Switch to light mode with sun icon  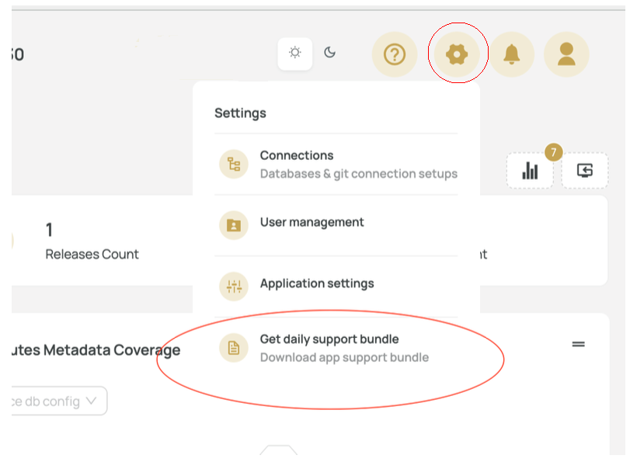coord(295,54)
